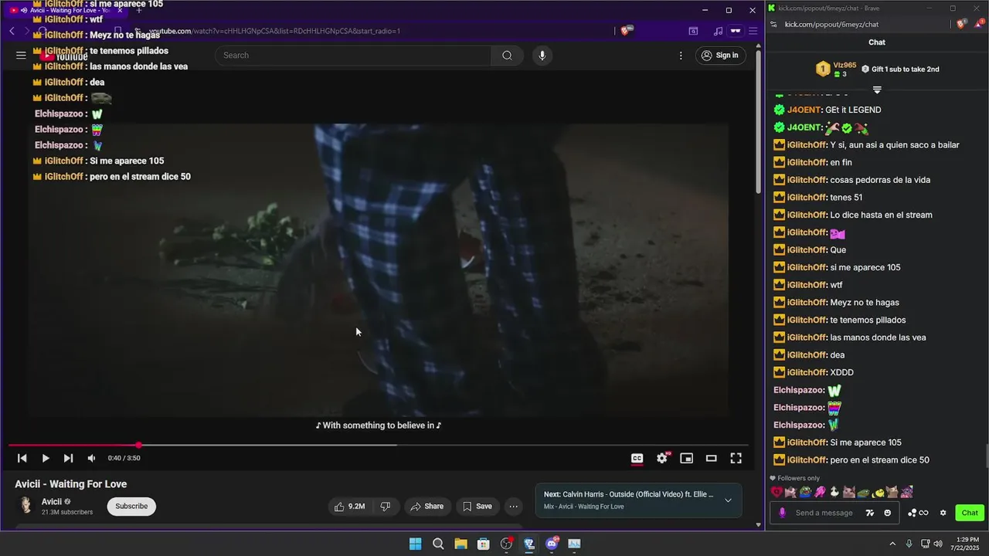
Task: Open more actions ellipsis beside Save
Action: click(x=513, y=507)
